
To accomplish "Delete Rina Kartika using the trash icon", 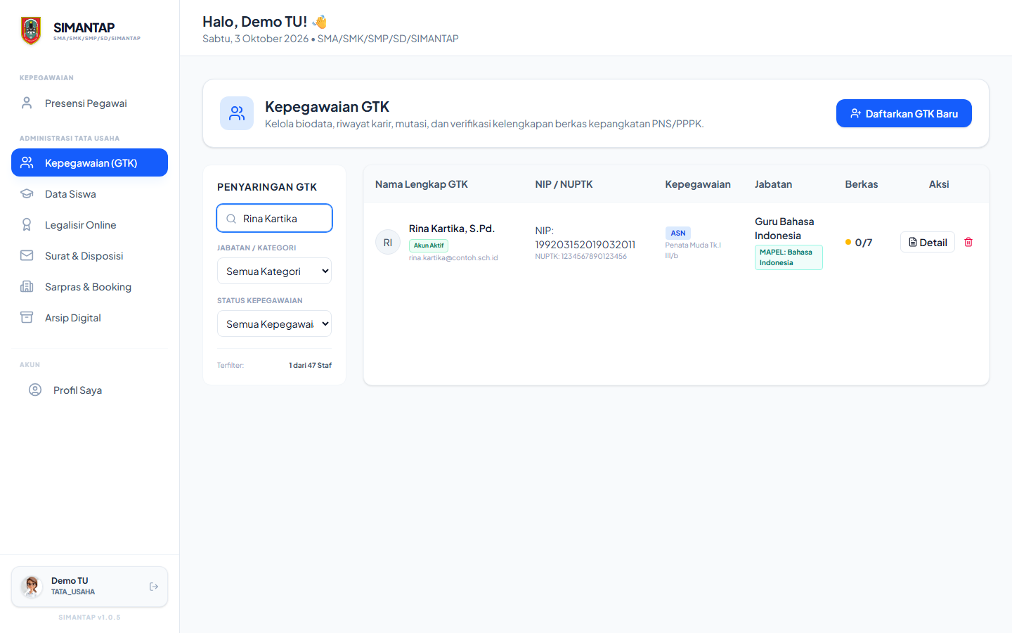I will tap(968, 242).
